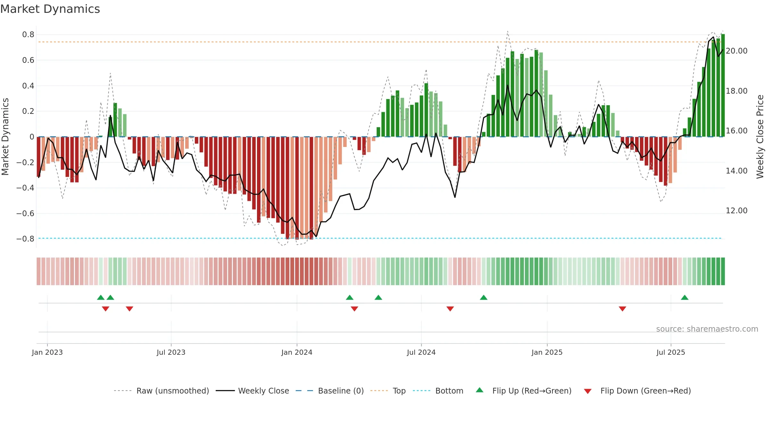
Task: Click the first green flip-up marker after Jan 2024
Action: click(350, 297)
